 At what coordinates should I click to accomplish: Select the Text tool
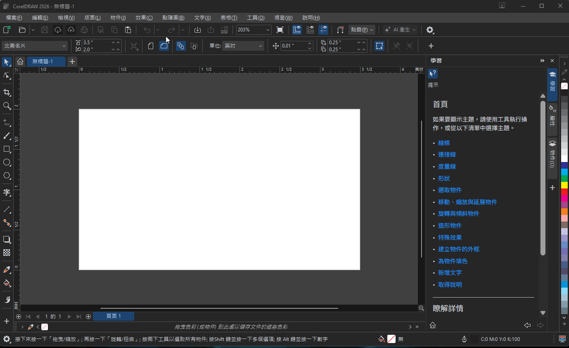(7, 192)
